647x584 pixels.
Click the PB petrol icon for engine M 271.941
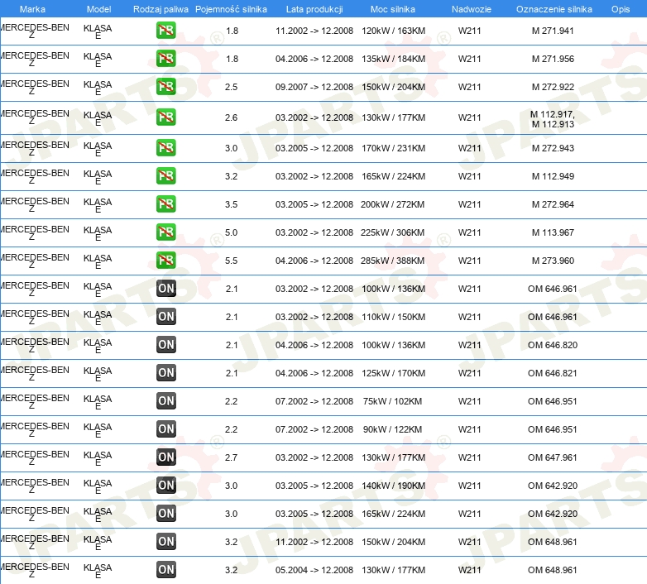166,31
